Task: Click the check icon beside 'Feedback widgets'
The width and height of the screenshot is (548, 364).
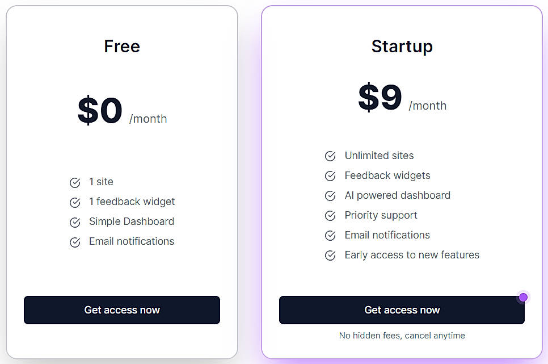Action: pyautogui.click(x=330, y=175)
